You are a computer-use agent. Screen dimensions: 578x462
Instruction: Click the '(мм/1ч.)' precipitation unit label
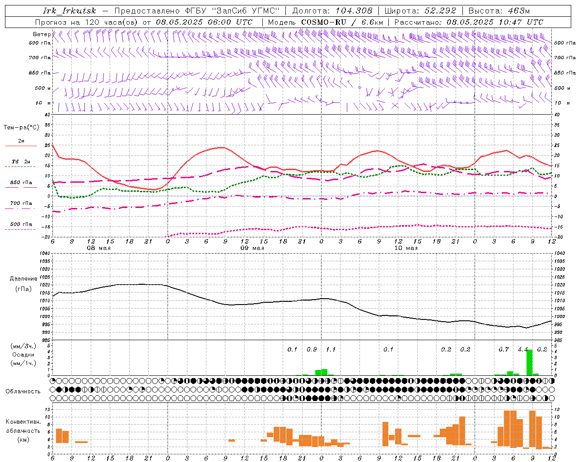[23, 363]
